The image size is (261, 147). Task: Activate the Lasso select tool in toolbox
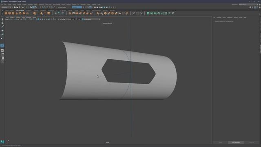[x=2, y=23]
